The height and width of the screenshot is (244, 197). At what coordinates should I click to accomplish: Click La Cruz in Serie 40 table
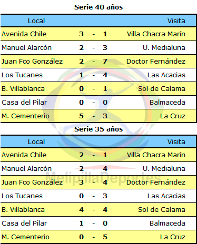(173, 116)
